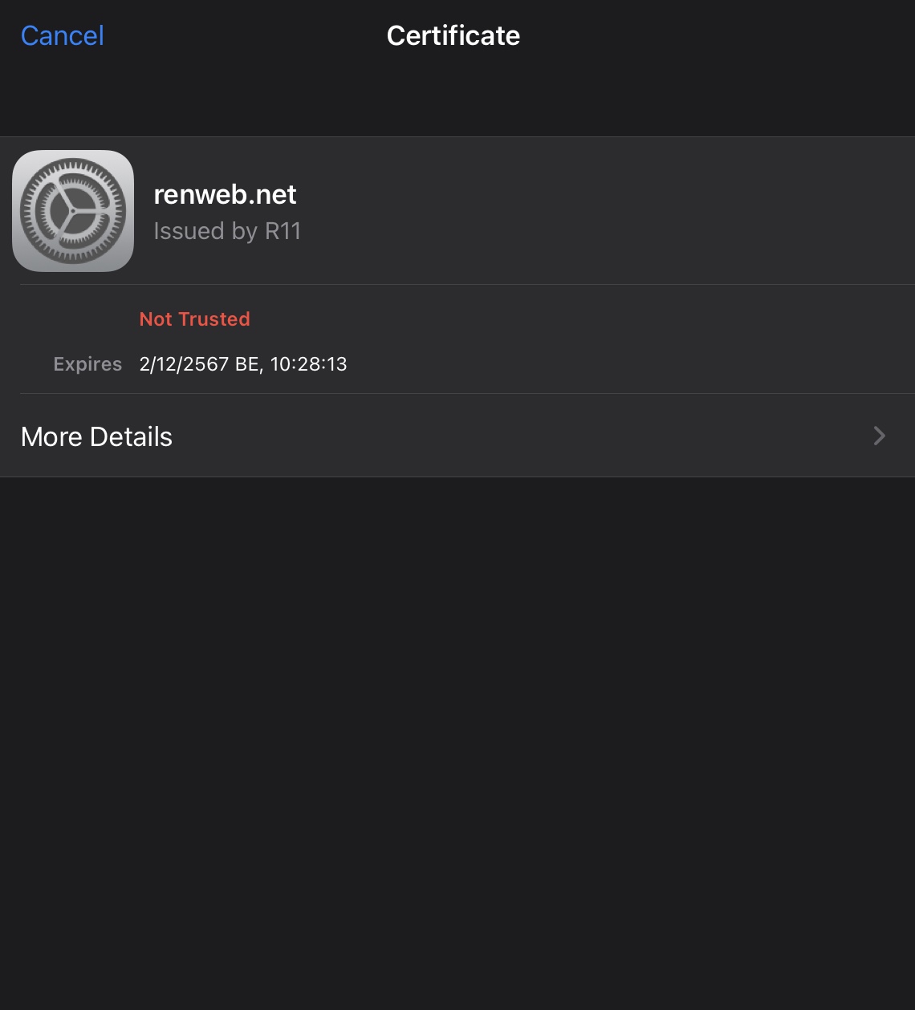915x1010 pixels.
Task: Click the Expires label
Action: [x=87, y=364]
